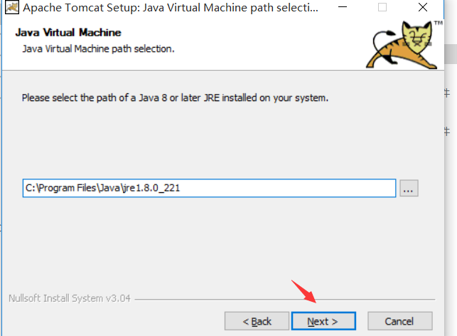The image size is (457, 336).
Task: Minimize the Apache Tomcat Setup window
Action: (x=343, y=7)
